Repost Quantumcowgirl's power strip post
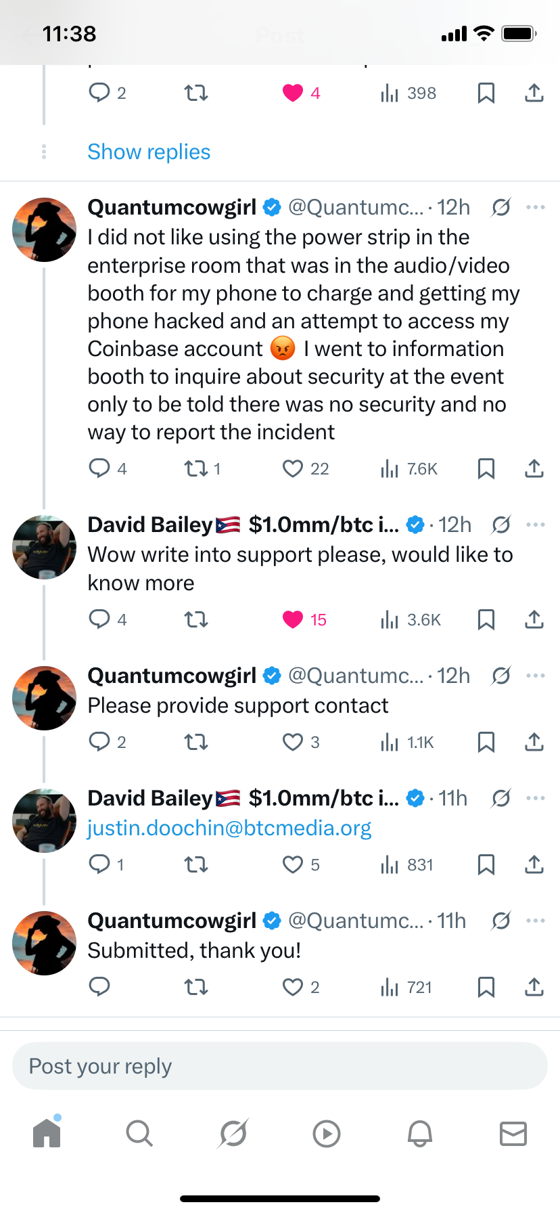Screen dimensions: 560x1213 click(197, 468)
